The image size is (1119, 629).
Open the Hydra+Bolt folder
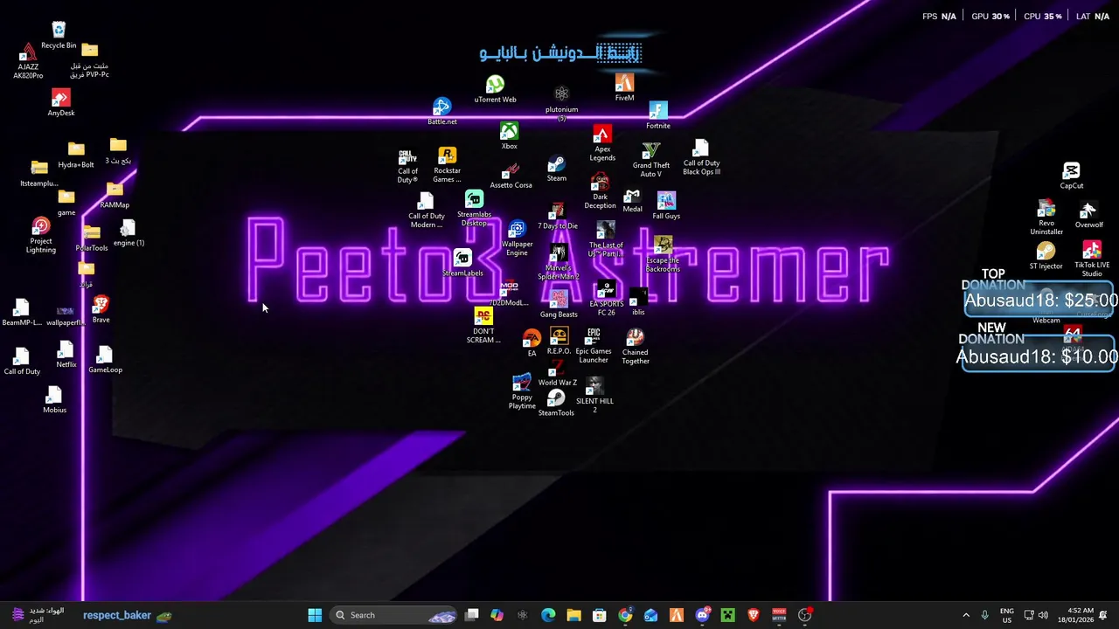(x=76, y=156)
